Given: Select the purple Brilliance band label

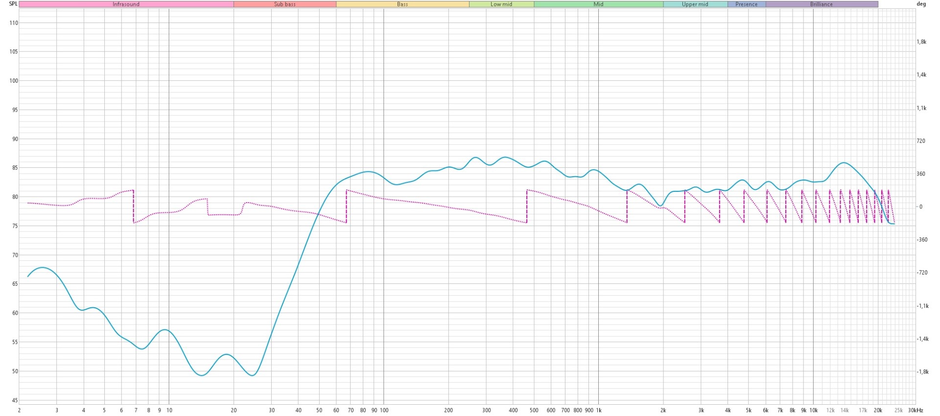Looking at the screenshot, I should [x=821, y=4].
